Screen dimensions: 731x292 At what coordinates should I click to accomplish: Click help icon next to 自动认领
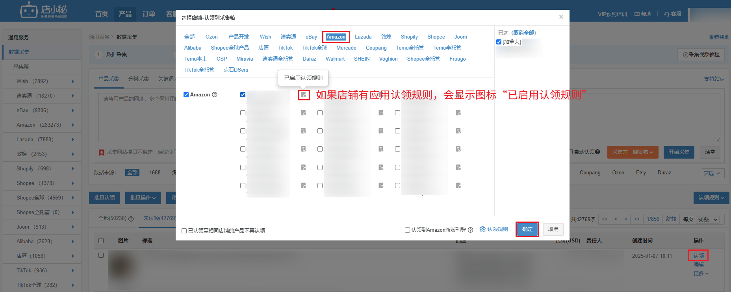[x=597, y=152]
